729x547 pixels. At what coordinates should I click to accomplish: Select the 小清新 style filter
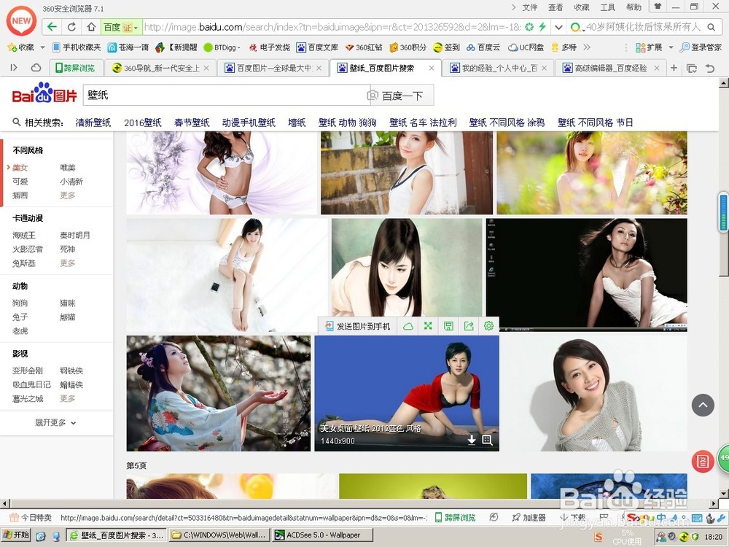point(71,182)
